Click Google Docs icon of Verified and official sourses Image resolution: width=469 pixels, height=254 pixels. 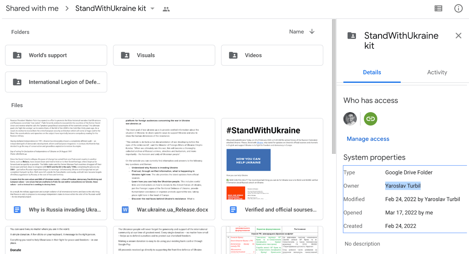pos(233,210)
